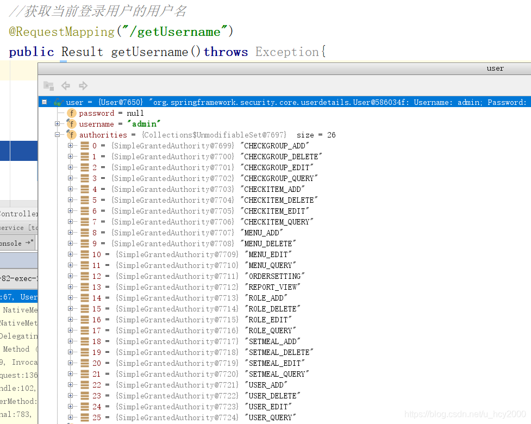Screen dimensions: 531x424
Task: Click the list element icon for index 15
Action: click(85, 309)
